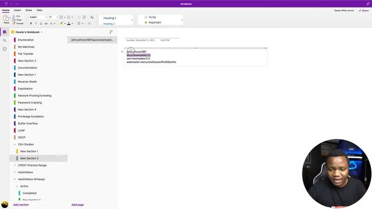Open the more options ellipsis in title bar
The height and width of the screenshot is (209, 372).
[x=17, y=4]
